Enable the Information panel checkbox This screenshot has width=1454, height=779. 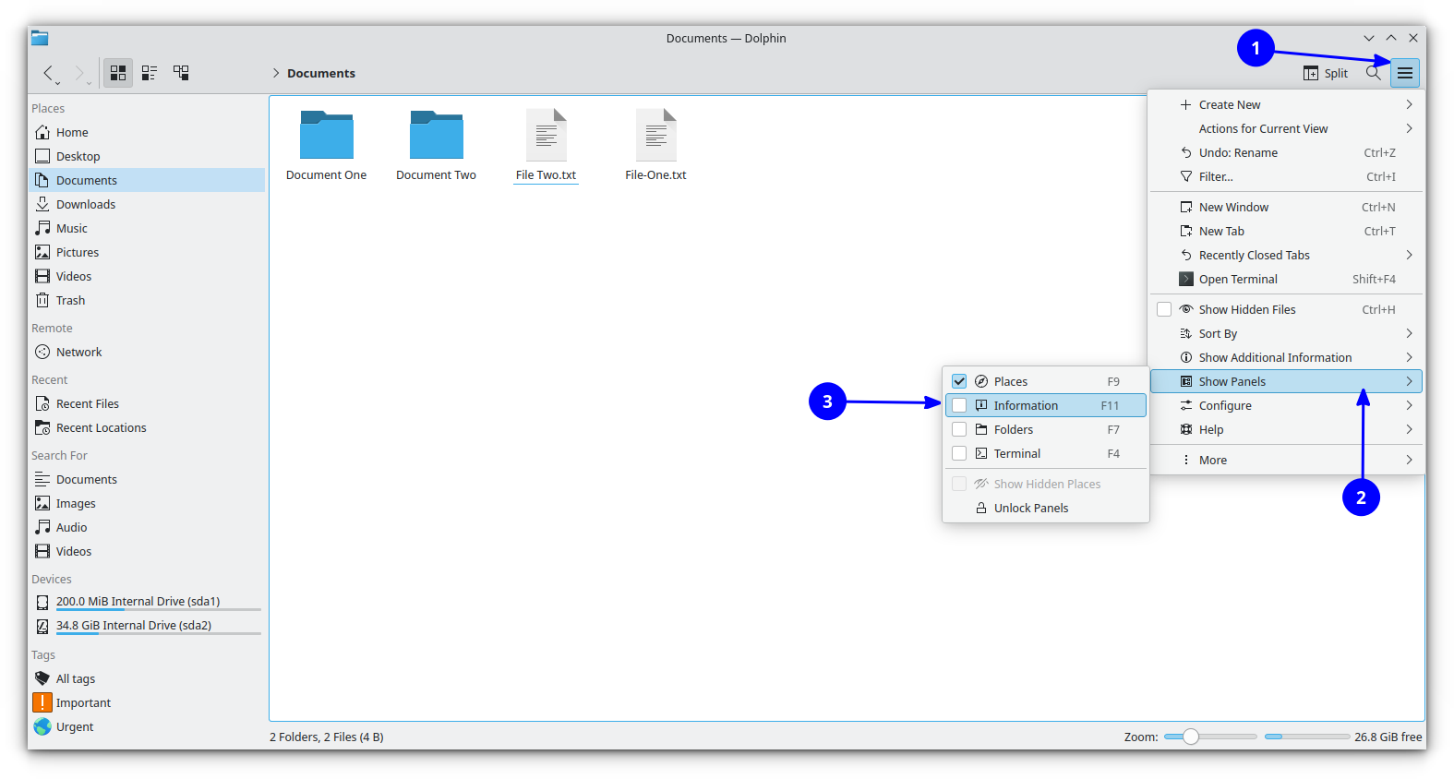click(959, 405)
